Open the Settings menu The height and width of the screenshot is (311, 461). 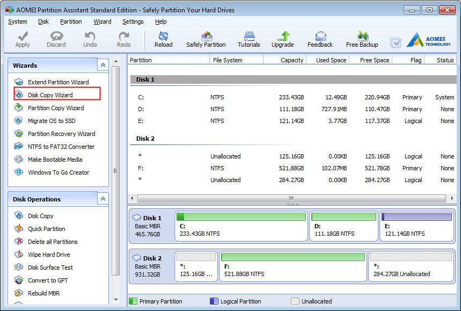click(x=133, y=21)
